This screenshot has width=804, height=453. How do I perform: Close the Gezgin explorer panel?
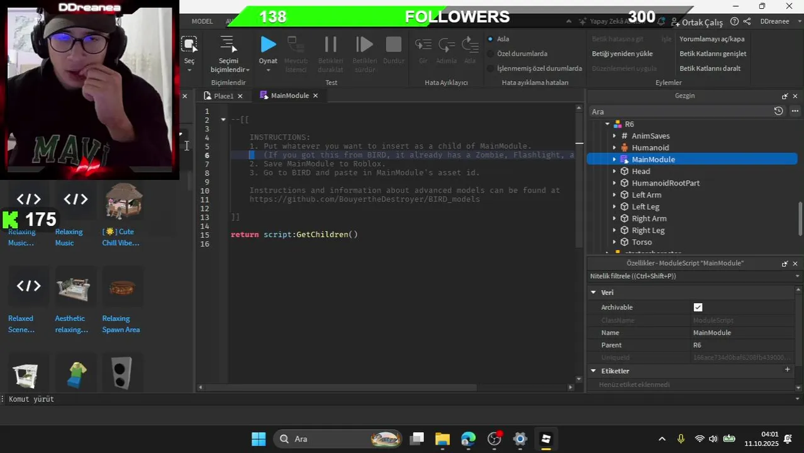click(x=795, y=96)
